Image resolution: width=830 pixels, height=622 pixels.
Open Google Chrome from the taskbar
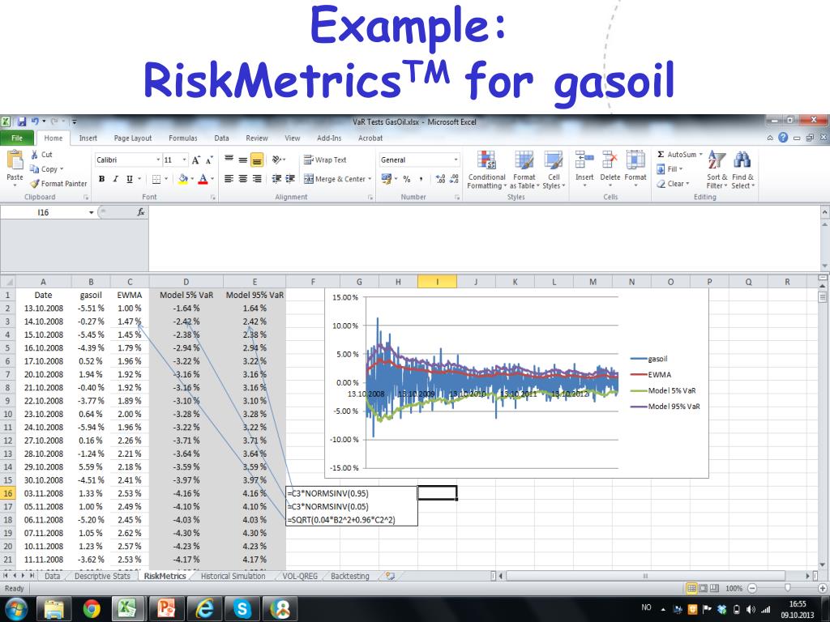click(92, 609)
